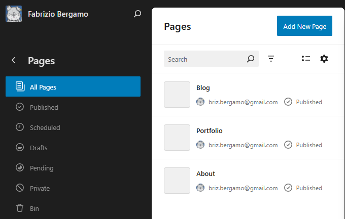345x219 pixels.
Task: Click the Add New Page button
Action: (304, 26)
